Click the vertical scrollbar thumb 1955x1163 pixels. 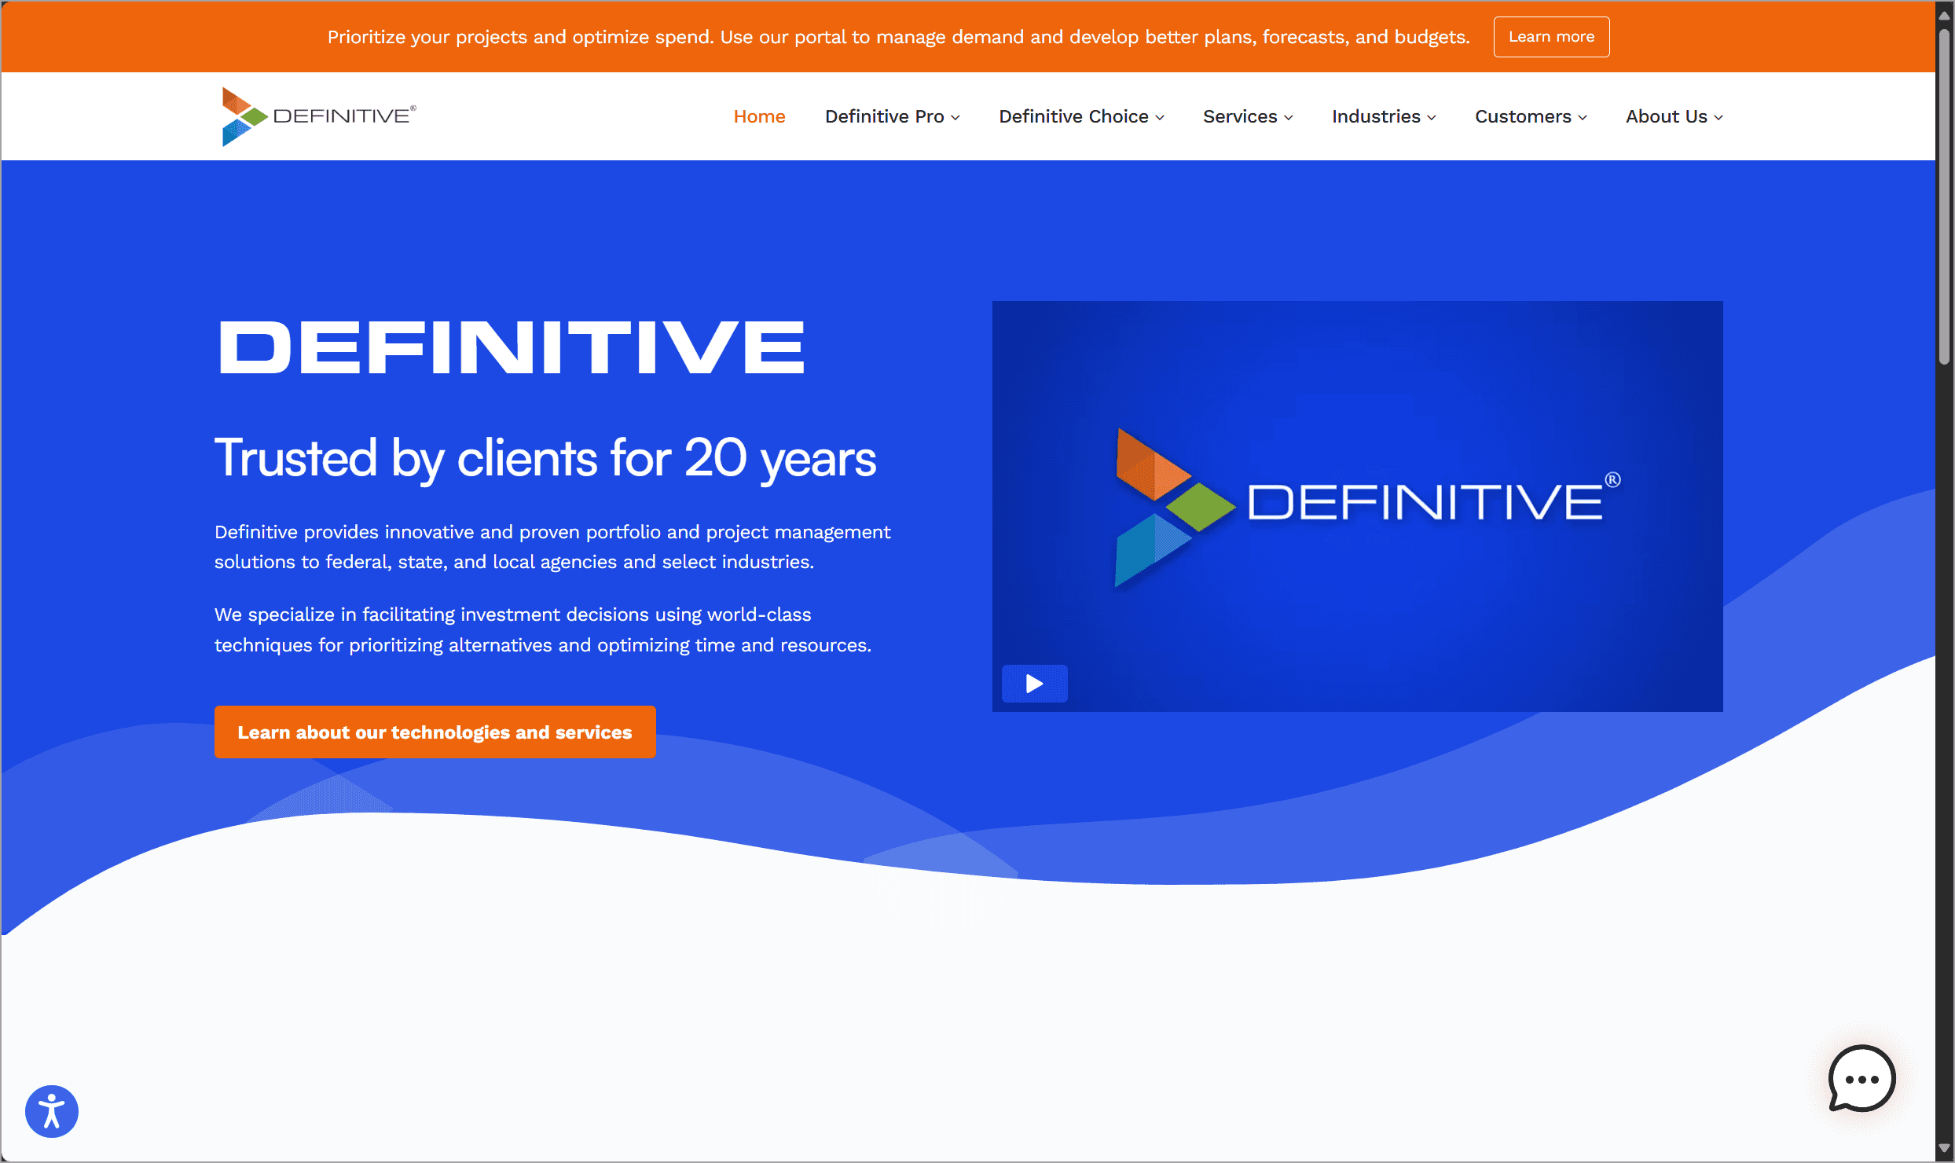coord(1944,196)
